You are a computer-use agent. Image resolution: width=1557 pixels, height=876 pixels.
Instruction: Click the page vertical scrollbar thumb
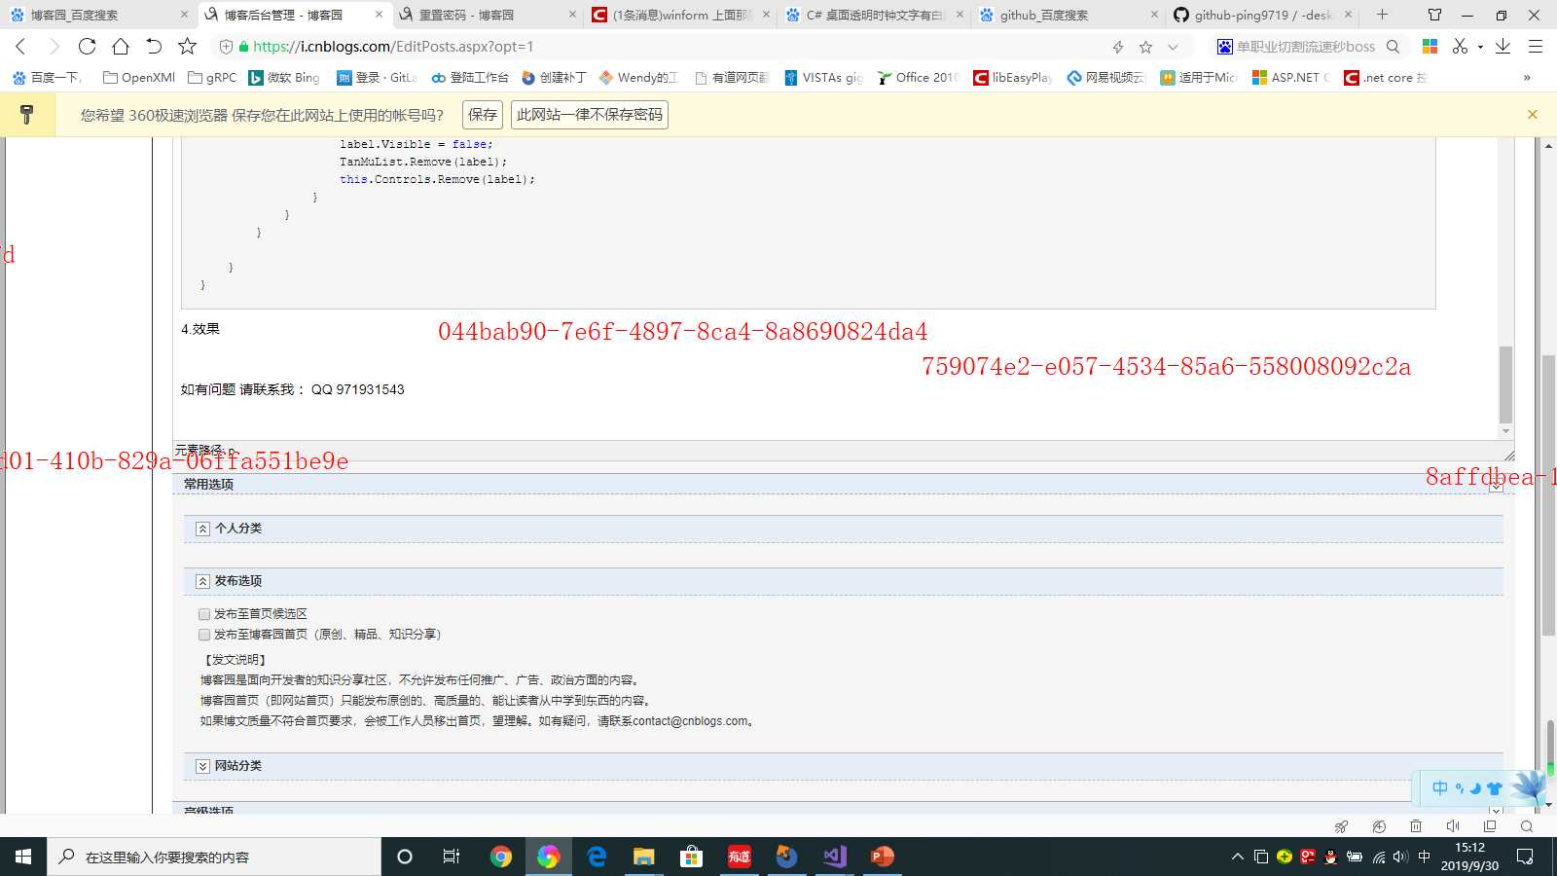pyautogui.click(x=1549, y=495)
